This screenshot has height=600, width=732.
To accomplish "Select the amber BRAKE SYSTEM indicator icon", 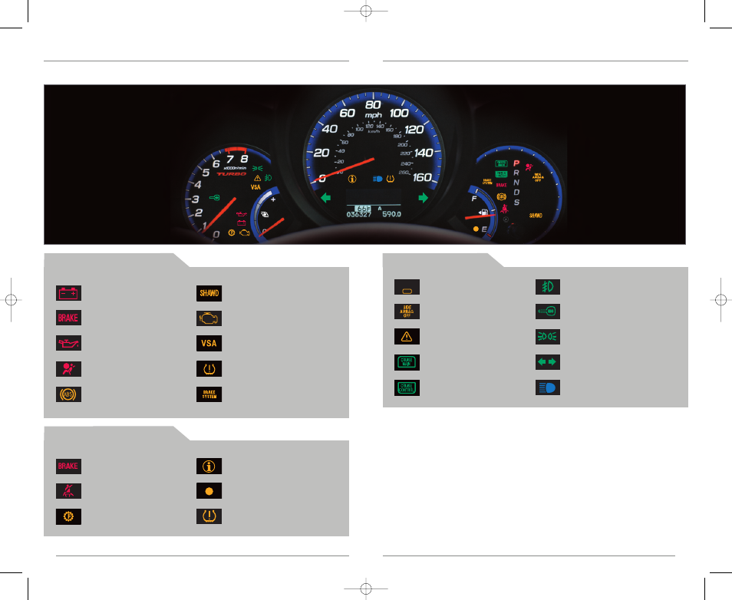I will pyautogui.click(x=209, y=394).
